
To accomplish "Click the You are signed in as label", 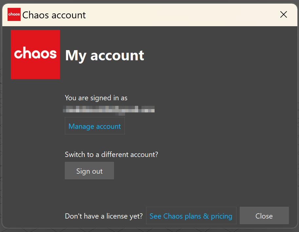I will click(96, 98).
